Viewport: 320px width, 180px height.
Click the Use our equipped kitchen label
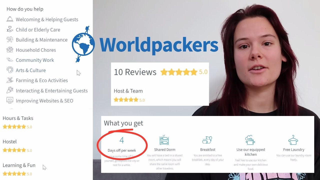click(251, 152)
